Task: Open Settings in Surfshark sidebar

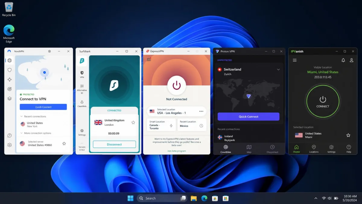Action: pos(82,132)
